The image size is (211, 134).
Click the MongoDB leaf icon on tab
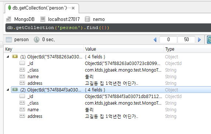coord(10,8)
